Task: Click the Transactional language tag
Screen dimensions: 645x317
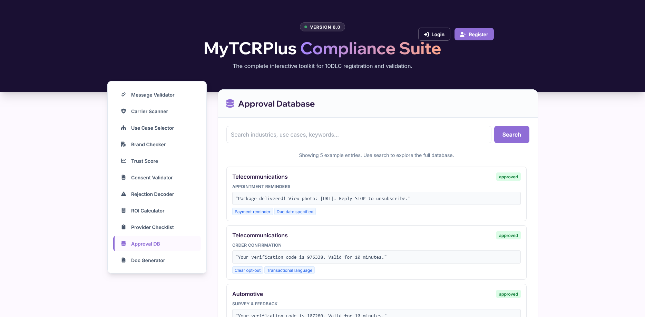Action: (x=290, y=270)
